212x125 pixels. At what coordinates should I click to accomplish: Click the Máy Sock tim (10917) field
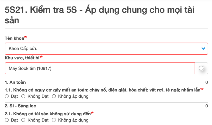coord(100,68)
